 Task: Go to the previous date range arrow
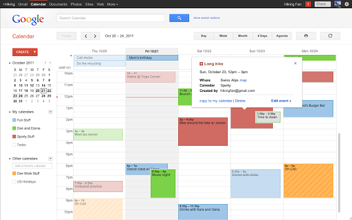85,36
